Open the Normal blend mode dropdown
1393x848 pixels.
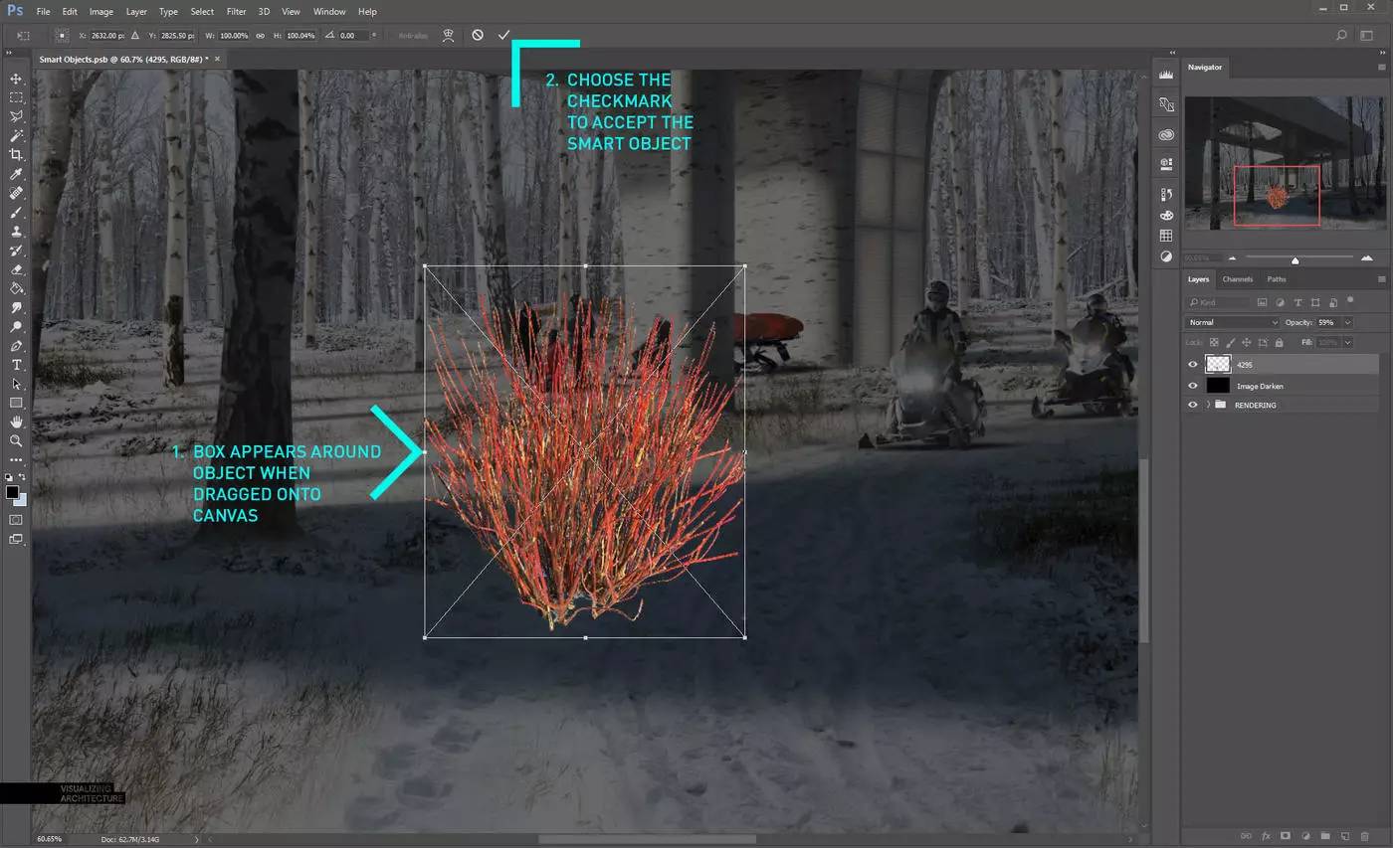click(1233, 322)
